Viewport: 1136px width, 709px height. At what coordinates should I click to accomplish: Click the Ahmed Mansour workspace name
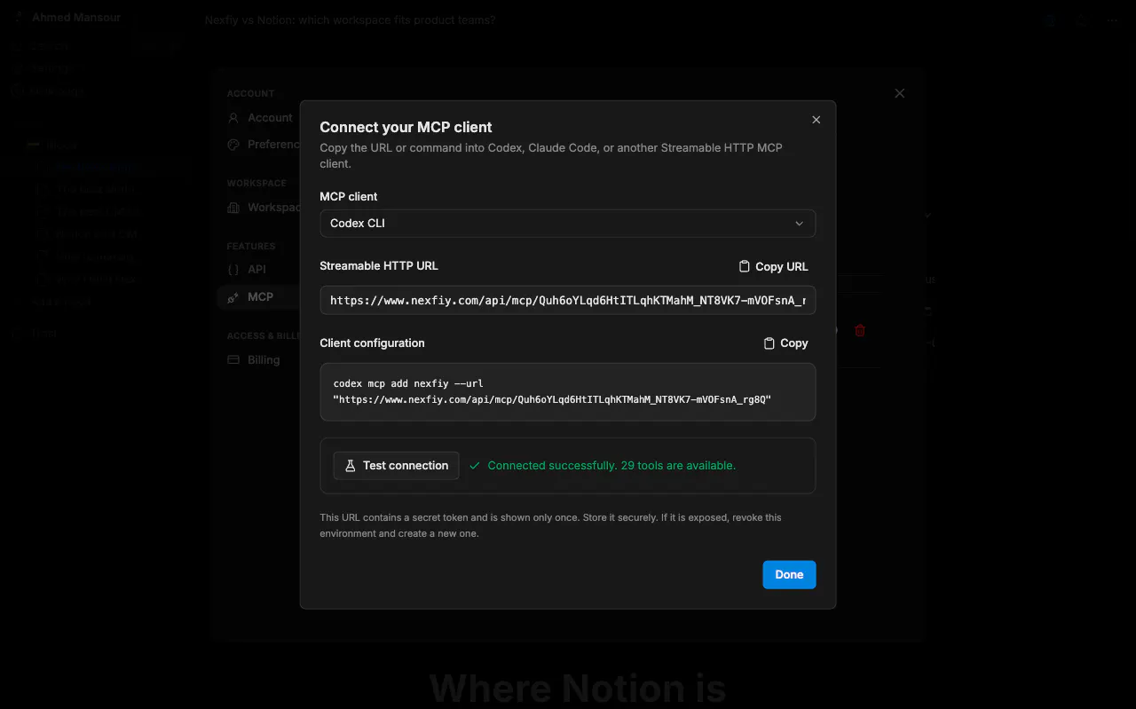(x=76, y=18)
